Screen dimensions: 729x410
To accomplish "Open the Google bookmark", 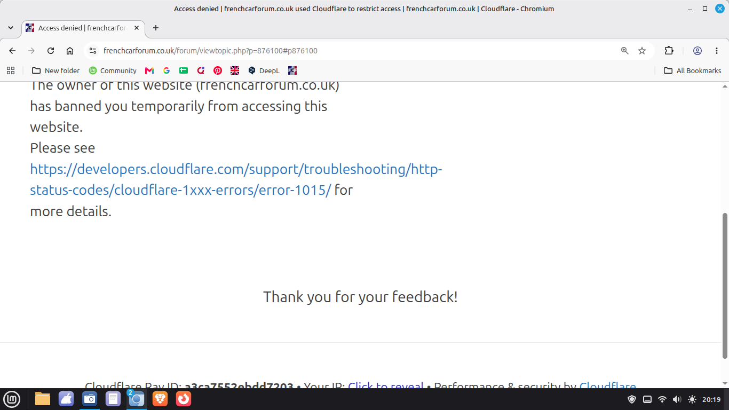I will (167, 70).
